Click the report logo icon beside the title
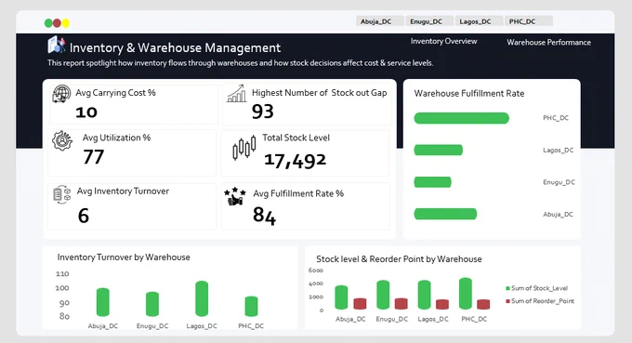This screenshot has width=632, height=343. click(56, 45)
